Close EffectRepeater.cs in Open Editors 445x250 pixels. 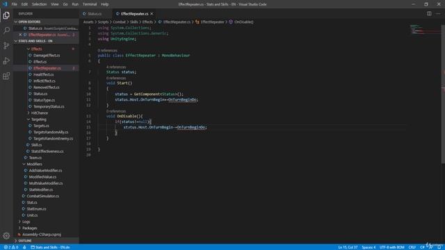click(20, 35)
